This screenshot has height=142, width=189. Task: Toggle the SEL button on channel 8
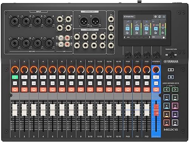click(x=81, y=77)
